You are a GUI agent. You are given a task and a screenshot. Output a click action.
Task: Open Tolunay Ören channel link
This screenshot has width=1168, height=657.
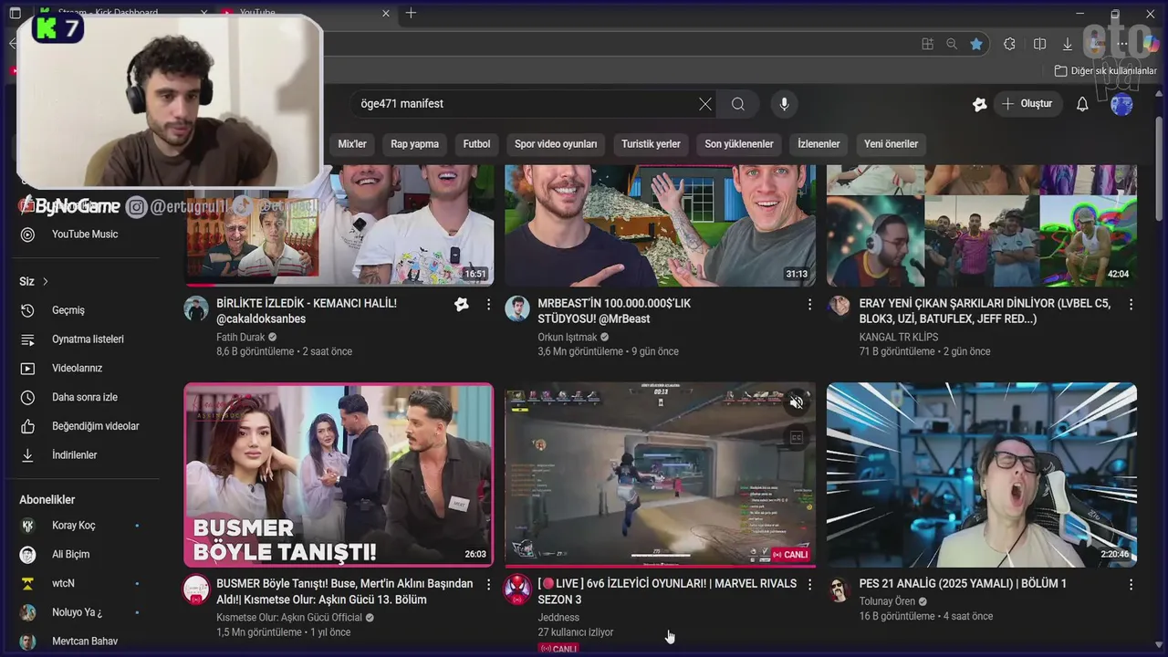pos(888,601)
